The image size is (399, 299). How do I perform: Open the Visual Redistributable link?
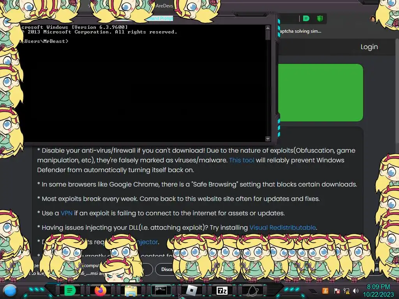[282, 227]
